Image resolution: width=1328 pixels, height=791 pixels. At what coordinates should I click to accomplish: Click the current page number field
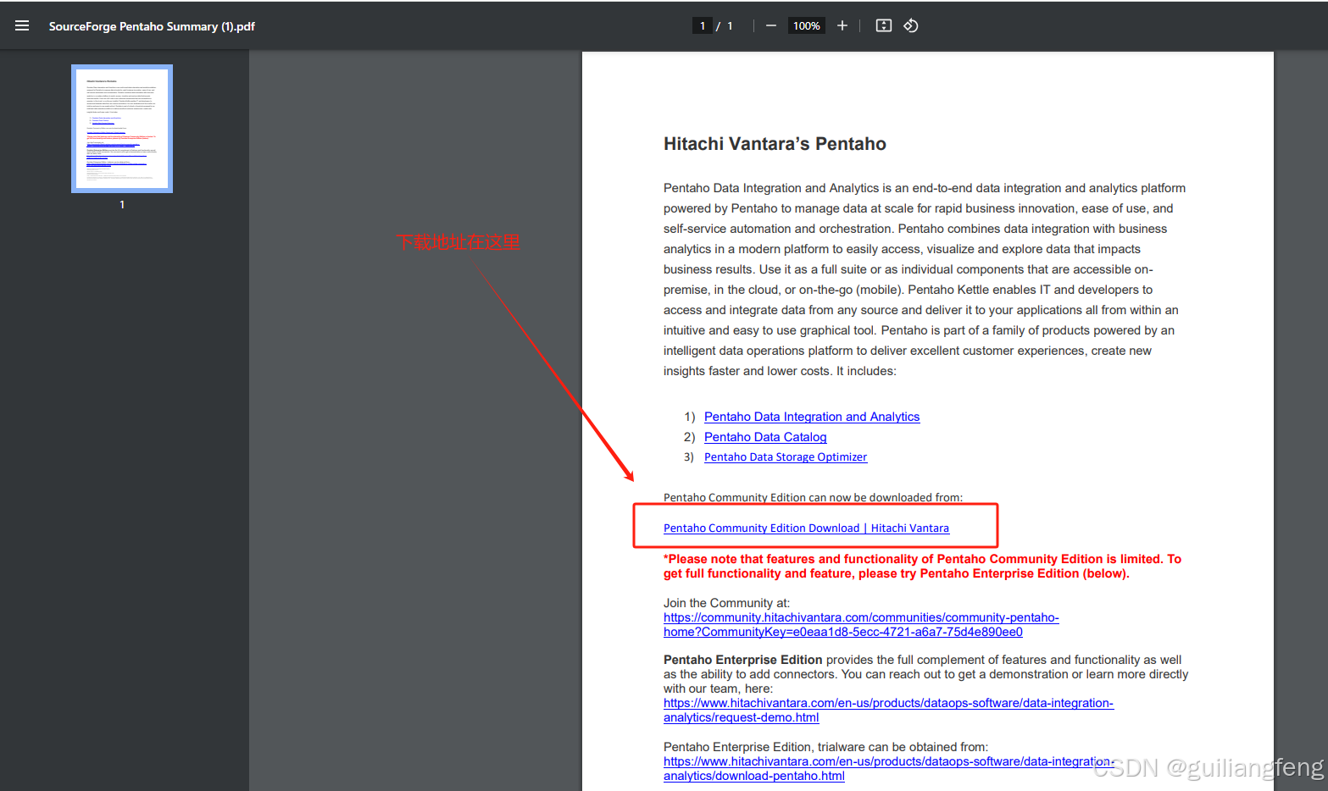tap(703, 25)
